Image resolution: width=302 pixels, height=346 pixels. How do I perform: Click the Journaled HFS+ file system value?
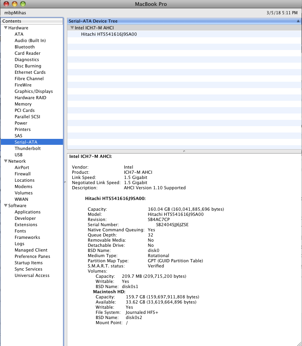pyautogui.click(x=142, y=312)
